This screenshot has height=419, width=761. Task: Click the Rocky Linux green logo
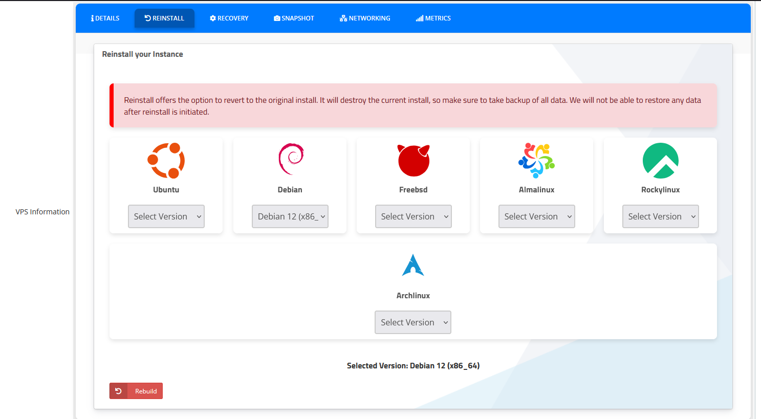(661, 161)
